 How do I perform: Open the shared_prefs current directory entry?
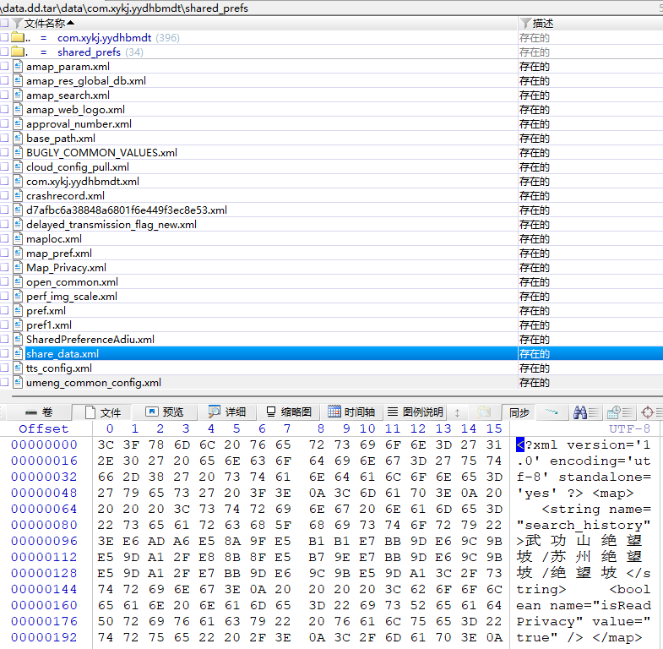point(89,52)
